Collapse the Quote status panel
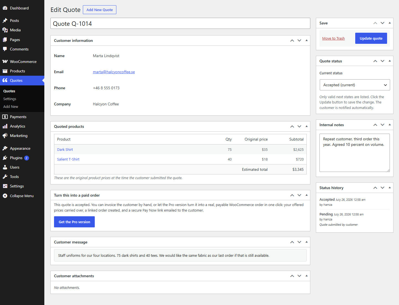Screen dimensions: 399x305 [390, 61]
